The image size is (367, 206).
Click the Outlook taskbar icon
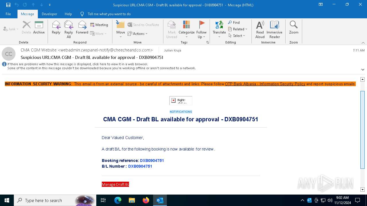160,200
